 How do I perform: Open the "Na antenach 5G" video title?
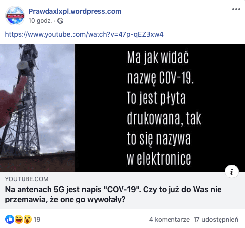coord(113,194)
